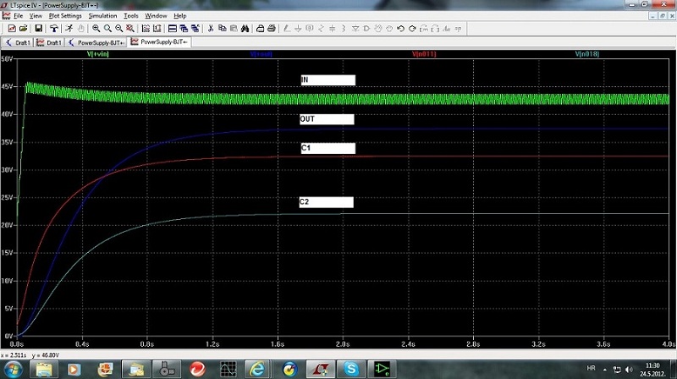Click the green V(+vin) trace label
This screenshot has width=677, height=379.
pyautogui.click(x=99, y=53)
